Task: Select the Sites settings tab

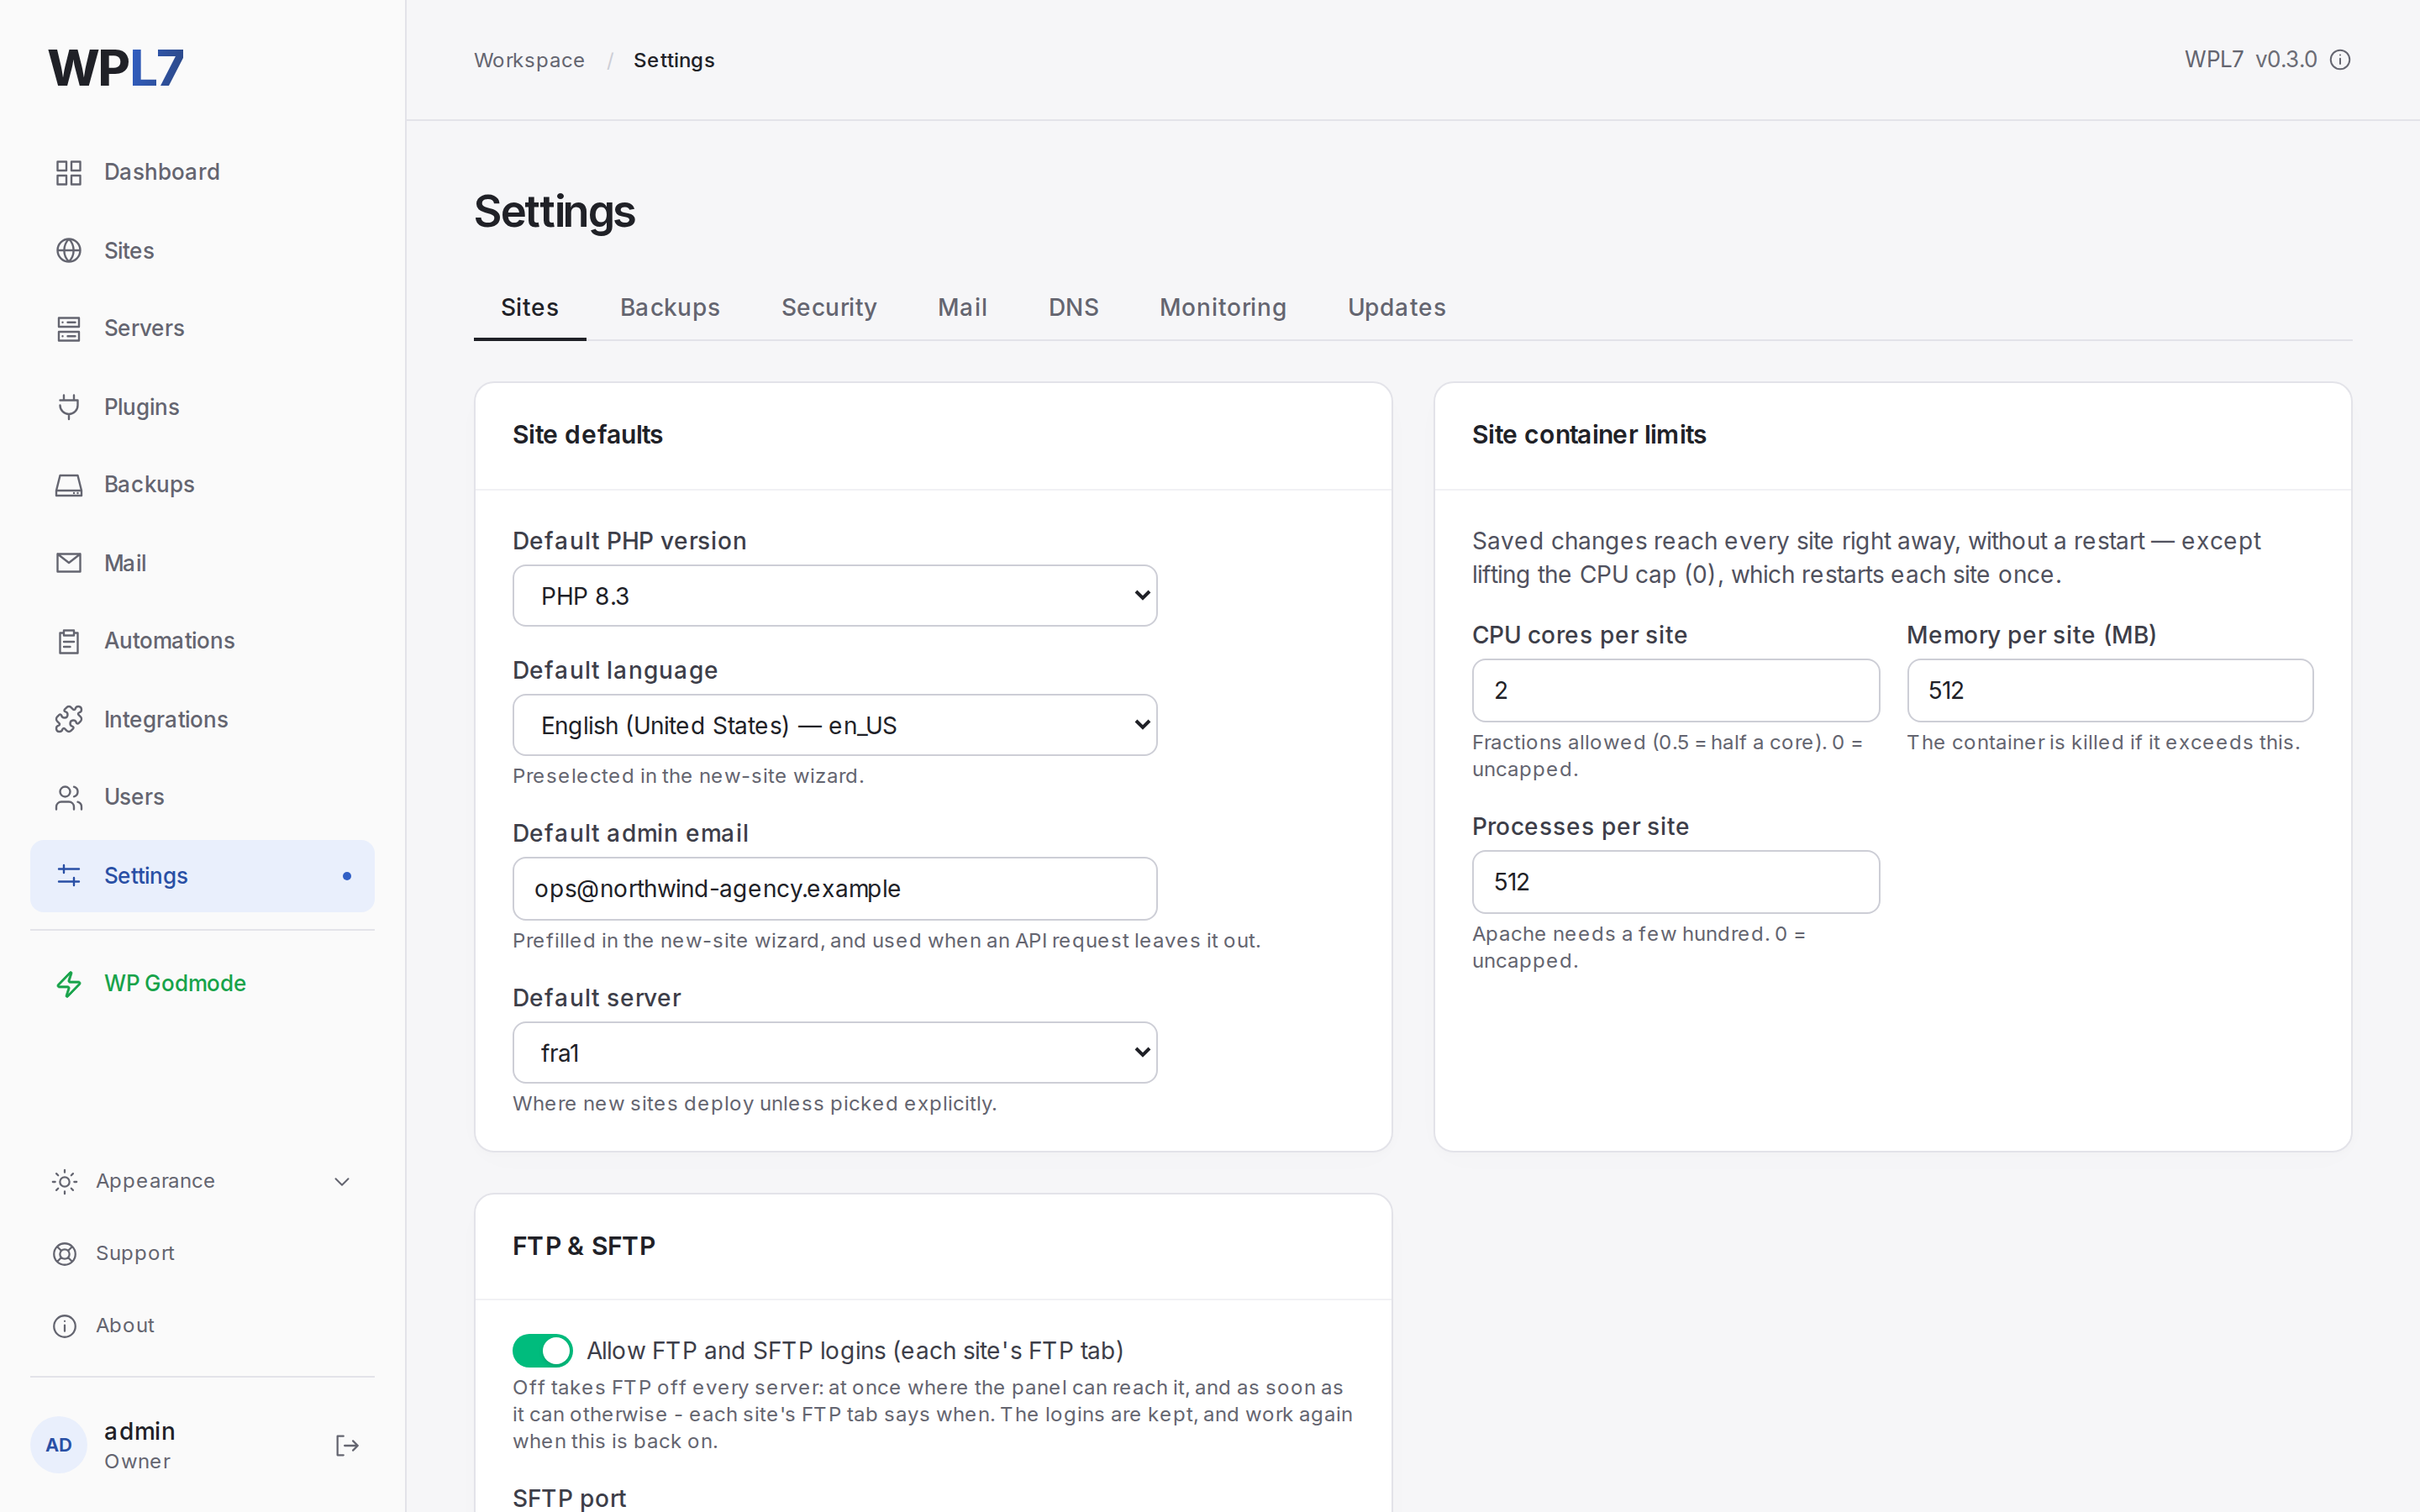Action: (x=529, y=307)
